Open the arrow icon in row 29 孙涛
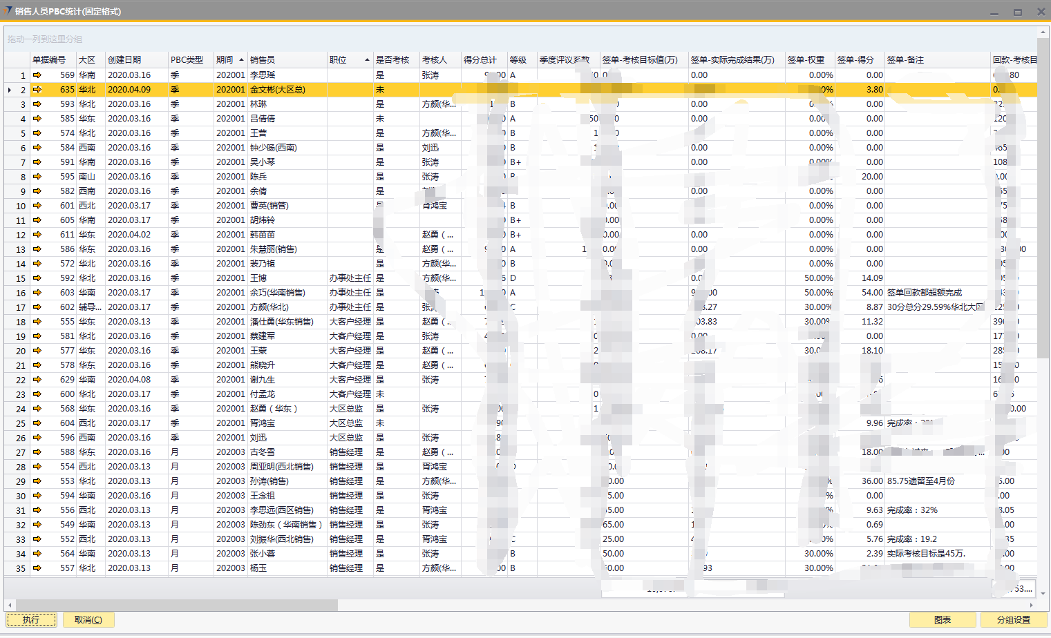Screen dimensions: 1051x638 pyautogui.click(x=37, y=481)
